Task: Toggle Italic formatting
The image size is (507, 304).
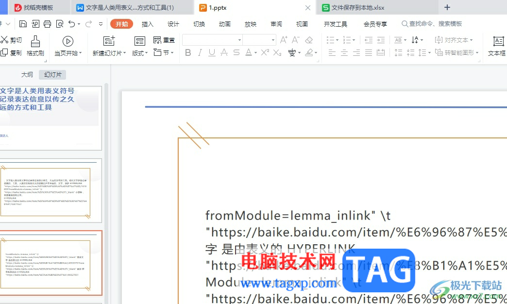Action: (200, 52)
